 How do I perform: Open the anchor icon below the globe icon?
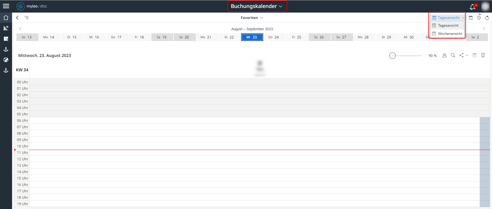point(6,70)
